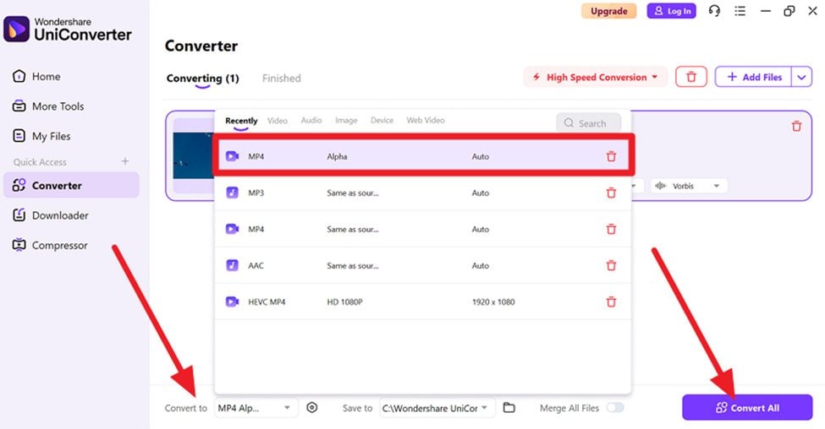
Task: Select the MP3 Same as source preset
Action: (424, 193)
